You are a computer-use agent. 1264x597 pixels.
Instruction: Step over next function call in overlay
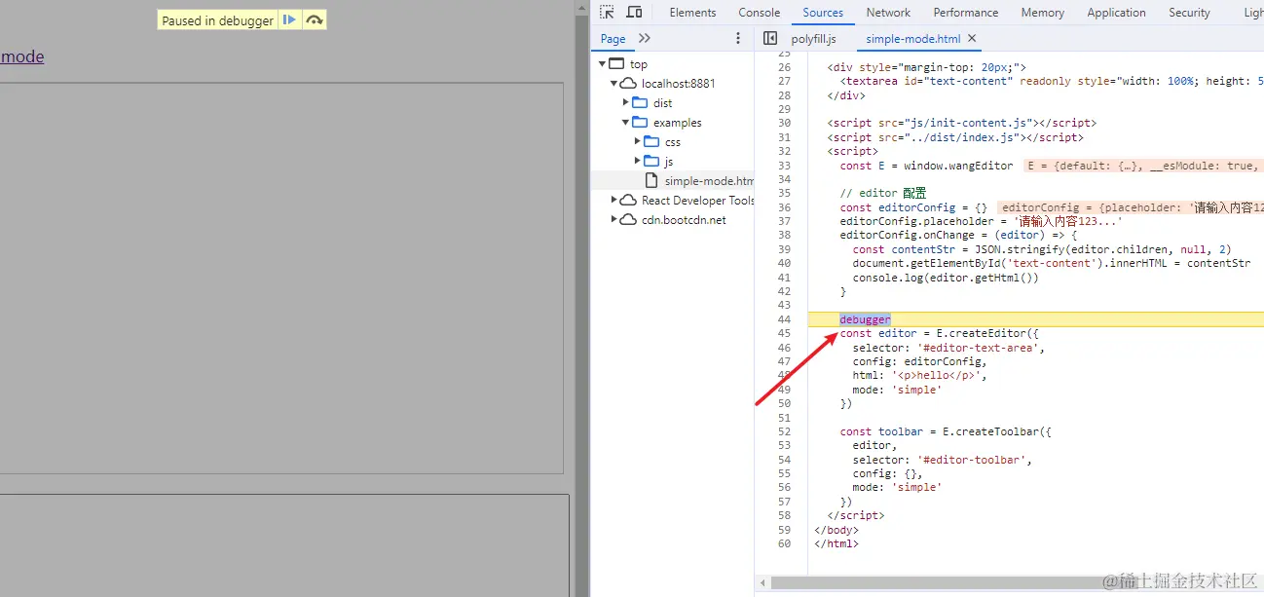(x=314, y=19)
